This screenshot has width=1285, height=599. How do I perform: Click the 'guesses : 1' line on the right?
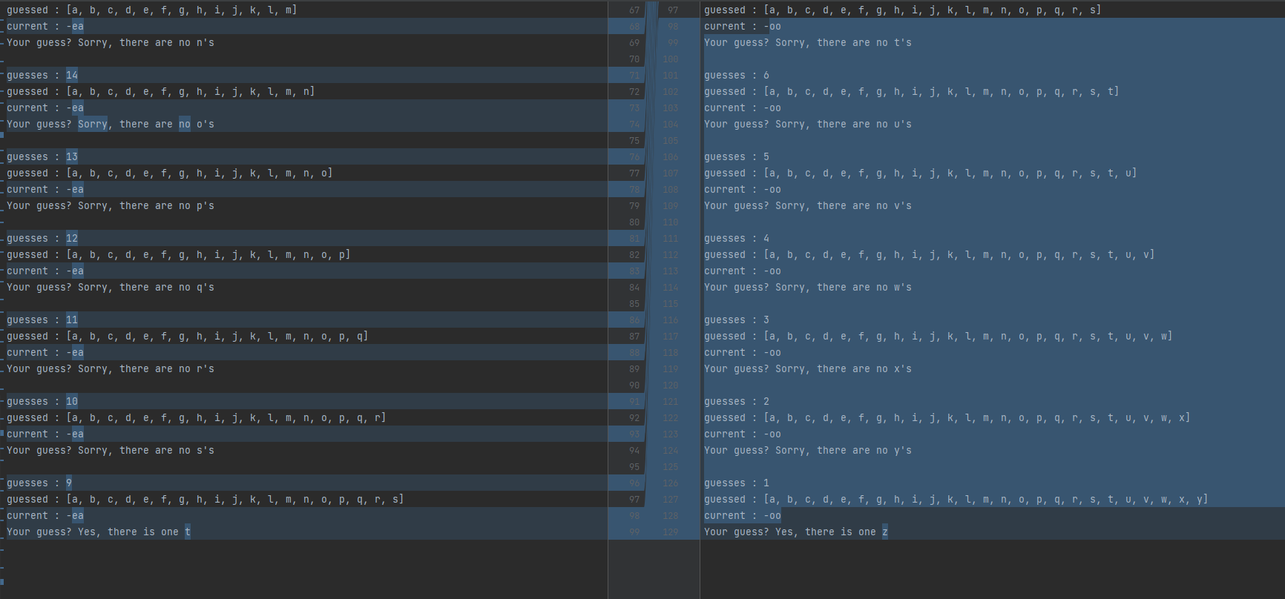[x=736, y=483]
